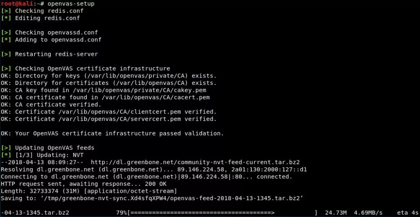Click the Adding to openvassd.conf line

coord(51,40)
